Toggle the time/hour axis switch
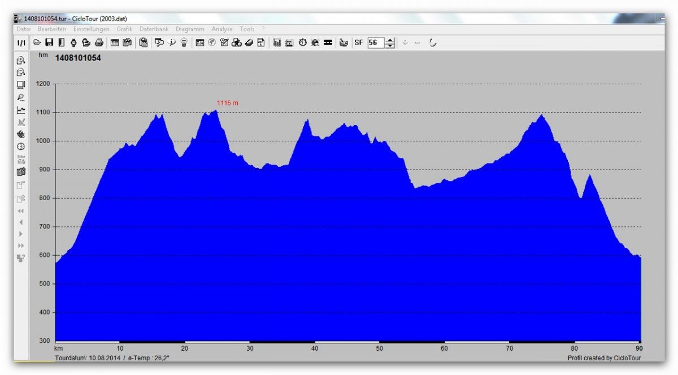The width and height of the screenshot is (678, 375). [21, 159]
